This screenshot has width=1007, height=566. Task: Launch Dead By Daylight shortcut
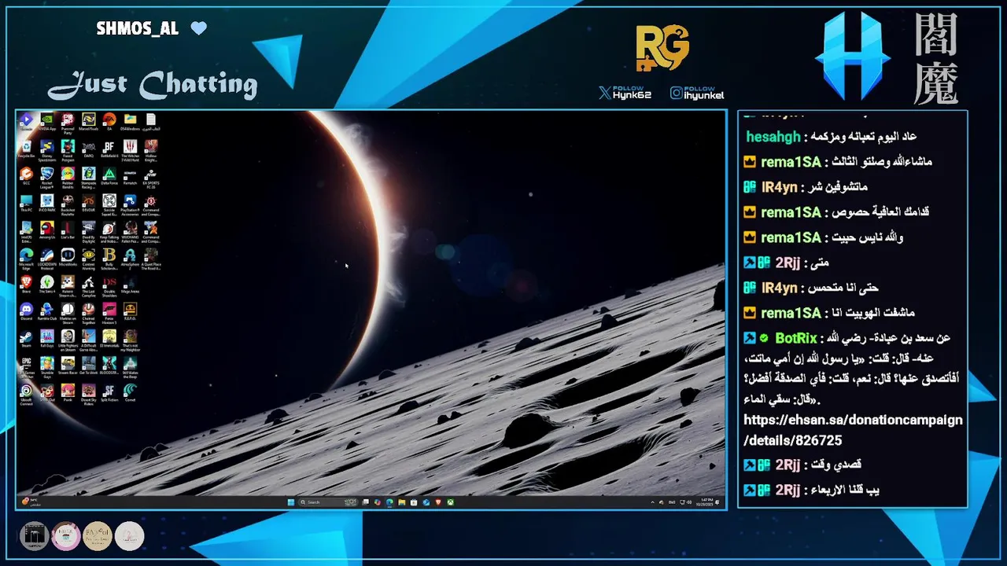[x=88, y=231]
